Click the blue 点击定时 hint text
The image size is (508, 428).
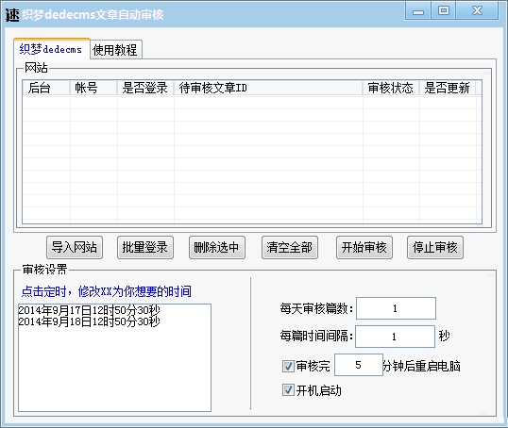point(107,291)
